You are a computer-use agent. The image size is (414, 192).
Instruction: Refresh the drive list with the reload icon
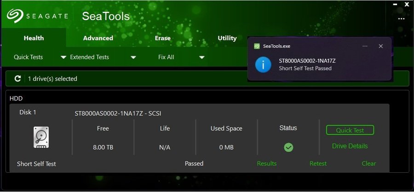click(17, 78)
